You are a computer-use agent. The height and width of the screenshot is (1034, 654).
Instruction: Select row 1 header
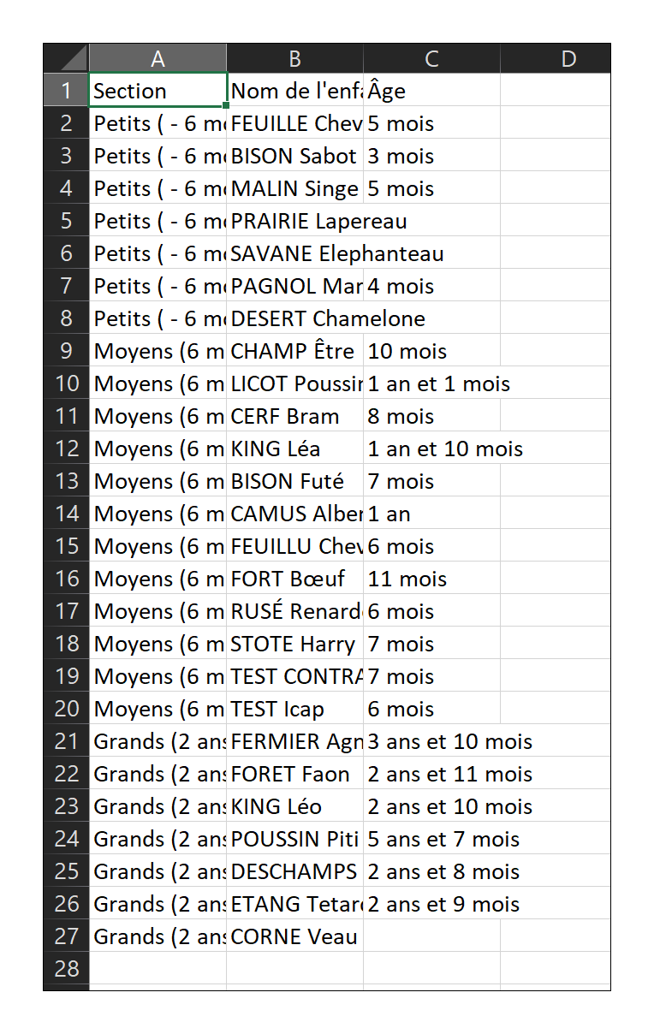click(x=66, y=91)
